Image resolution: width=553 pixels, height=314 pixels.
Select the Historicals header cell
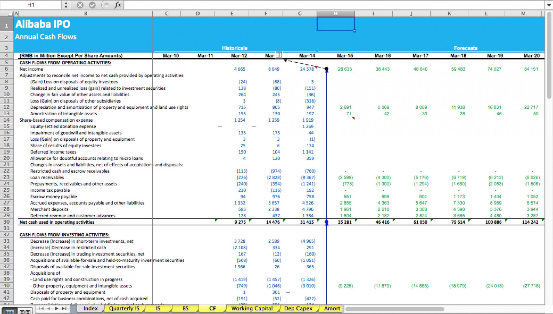click(234, 48)
